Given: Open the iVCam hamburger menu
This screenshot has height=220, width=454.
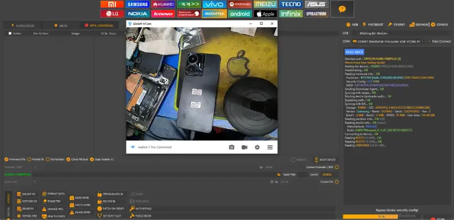Looking at the screenshot, I should point(270,147).
